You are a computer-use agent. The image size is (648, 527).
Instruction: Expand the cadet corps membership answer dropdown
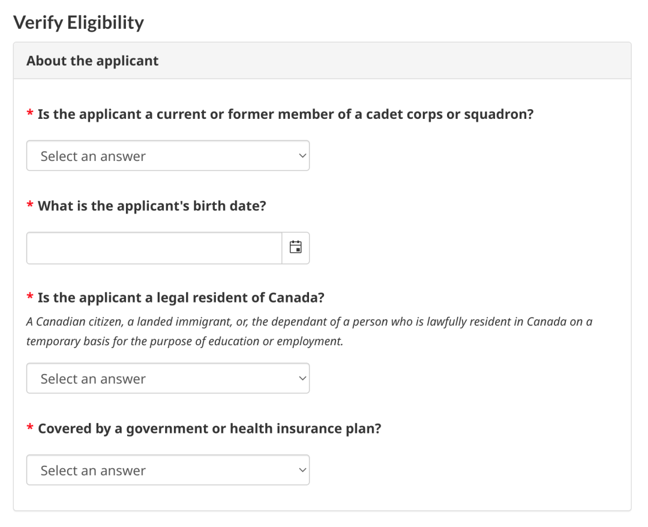[x=168, y=156]
